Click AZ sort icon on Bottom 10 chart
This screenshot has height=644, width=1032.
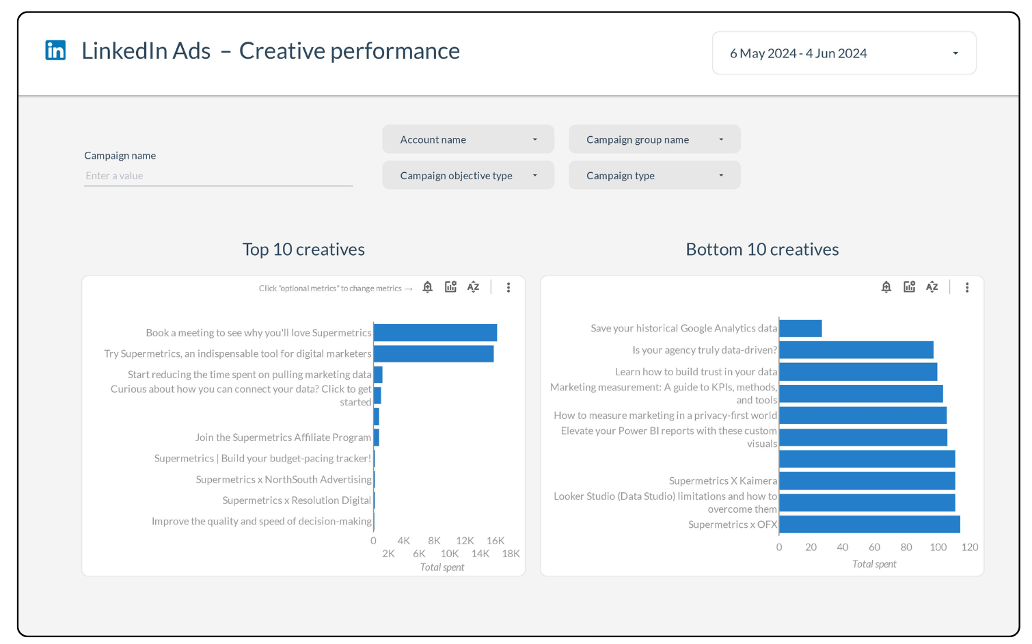pyautogui.click(x=932, y=287)
